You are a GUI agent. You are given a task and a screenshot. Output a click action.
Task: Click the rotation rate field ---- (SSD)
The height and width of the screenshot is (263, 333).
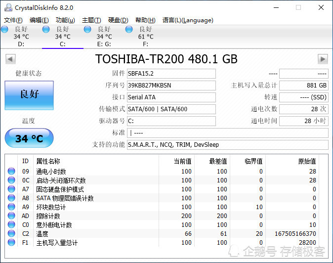pos(304,97)
